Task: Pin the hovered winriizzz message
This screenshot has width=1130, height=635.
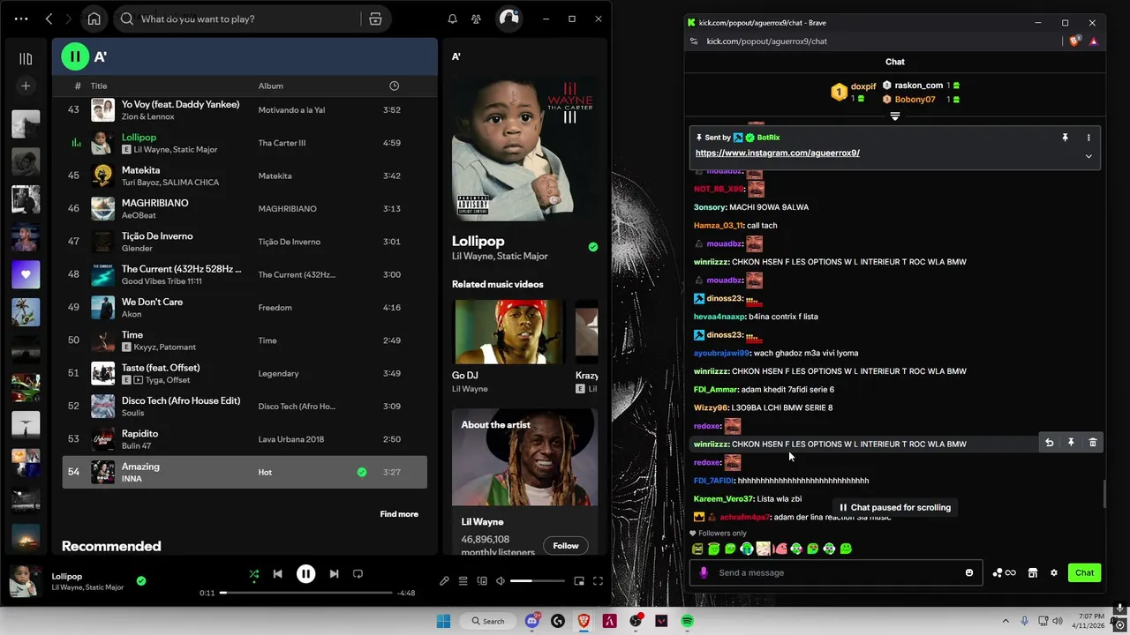Action: click(1071, 443)
